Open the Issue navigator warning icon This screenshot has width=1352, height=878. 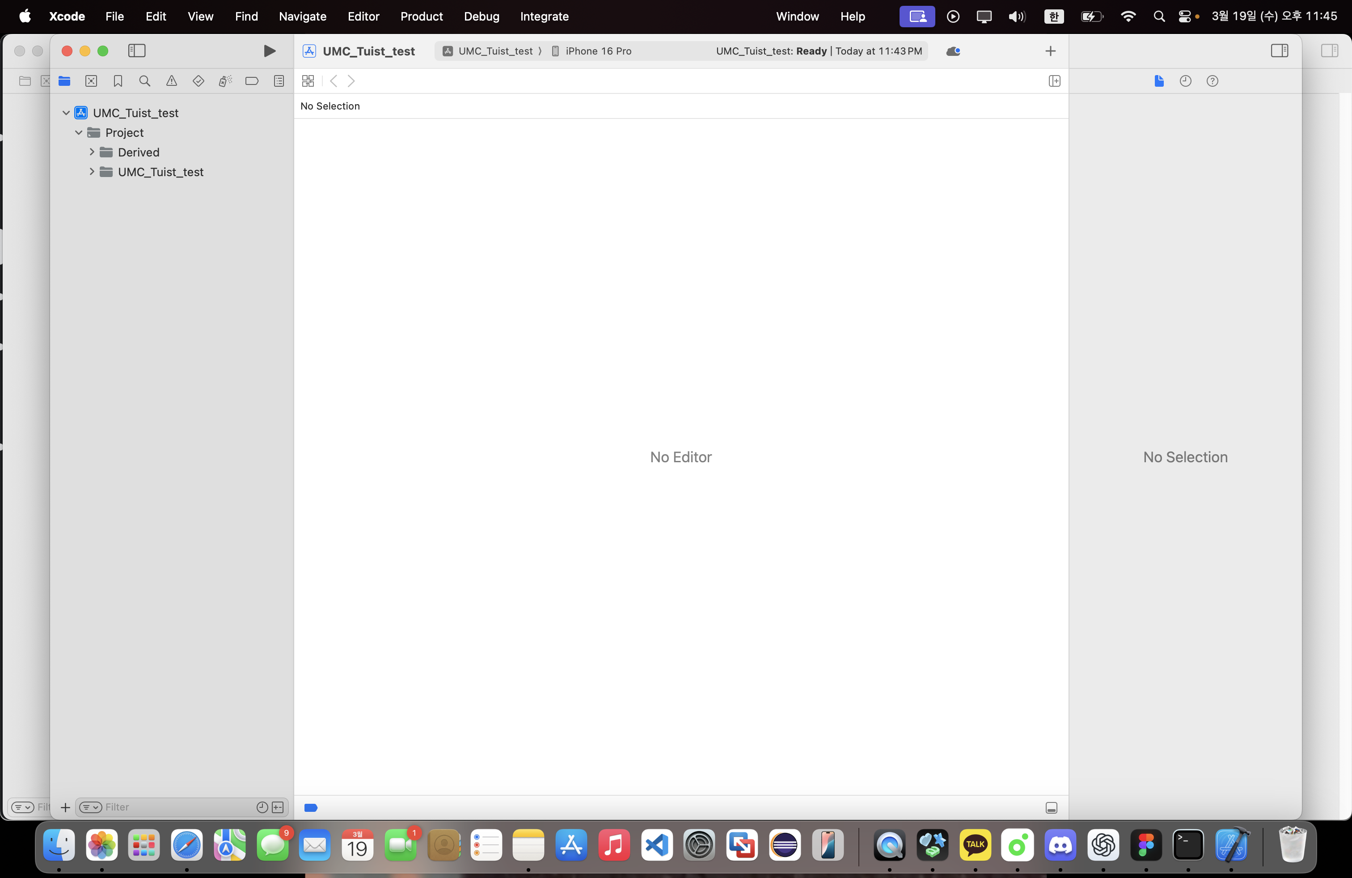(x=172, y=81)
